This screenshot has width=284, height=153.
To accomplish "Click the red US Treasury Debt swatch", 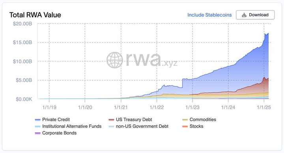I will coord(111,120).
